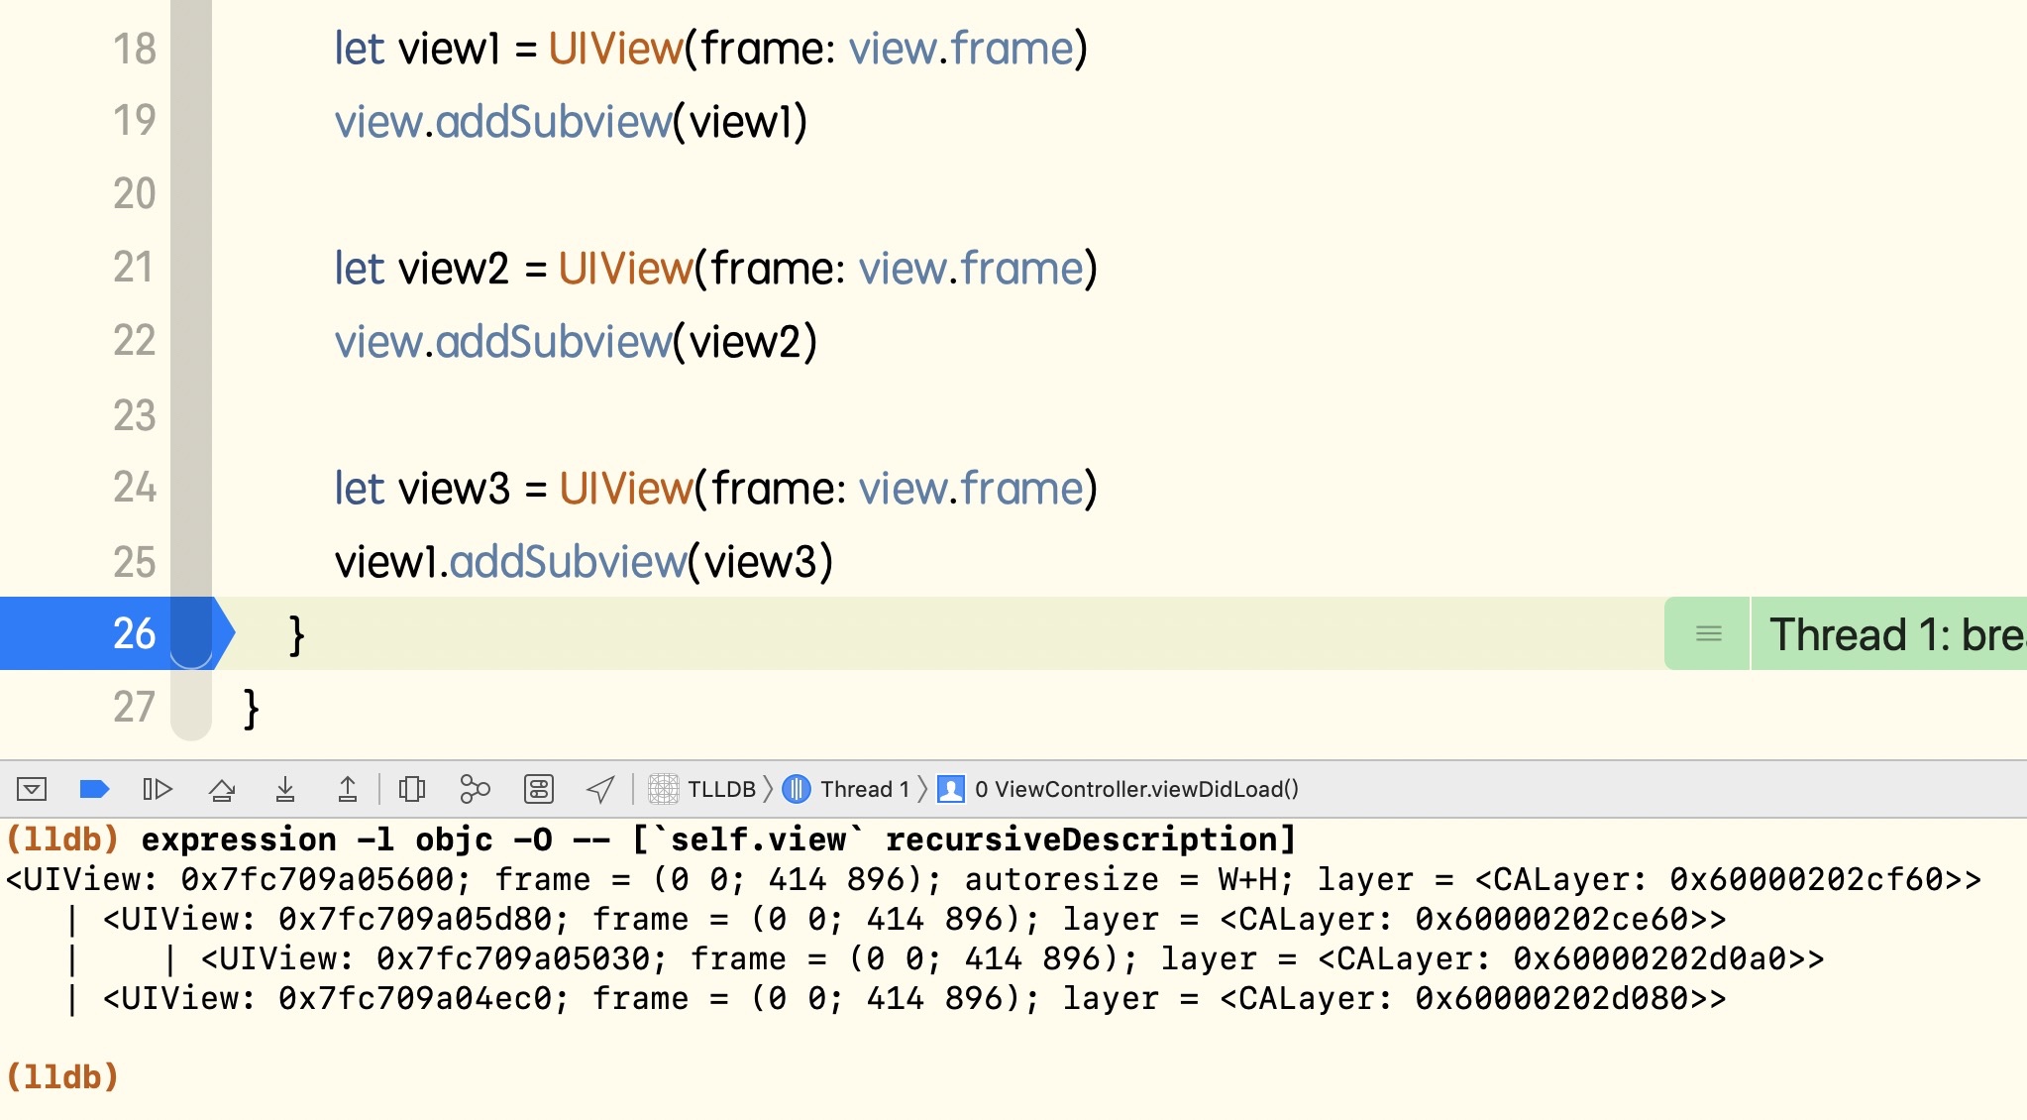Toggle the breakpoint on line 26
This screenshot has height=1120, width=2027.
pos(134,633)
